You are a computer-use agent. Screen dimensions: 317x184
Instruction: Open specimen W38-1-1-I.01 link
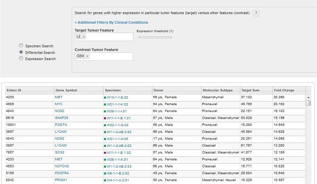(x=117, y=111)
